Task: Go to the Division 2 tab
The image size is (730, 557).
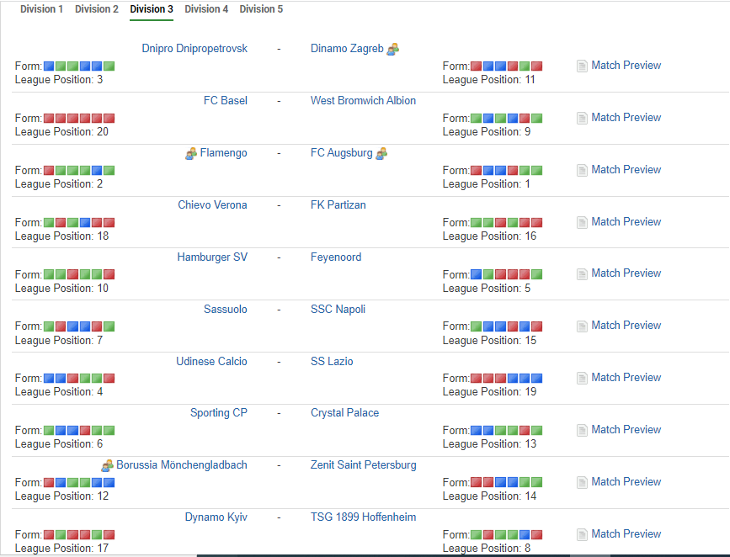Action: [x=97, y=9]
